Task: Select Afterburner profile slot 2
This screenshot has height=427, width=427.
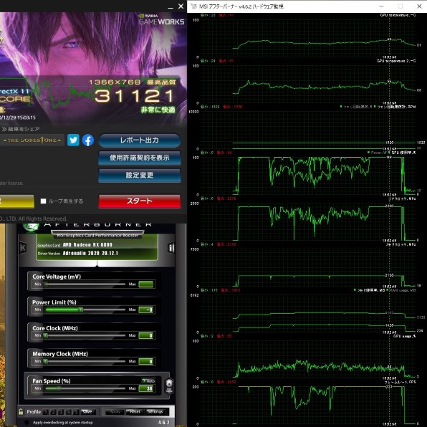Action: [x=54, y=412]
